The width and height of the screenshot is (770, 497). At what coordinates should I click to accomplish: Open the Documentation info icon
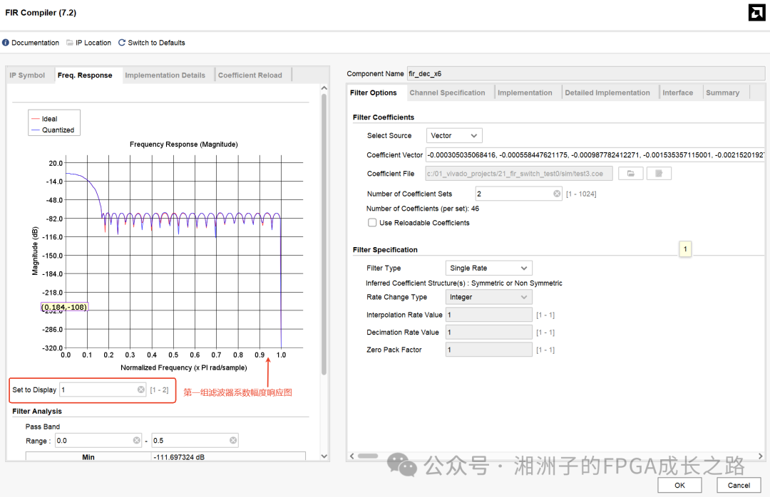click(6, 43)
